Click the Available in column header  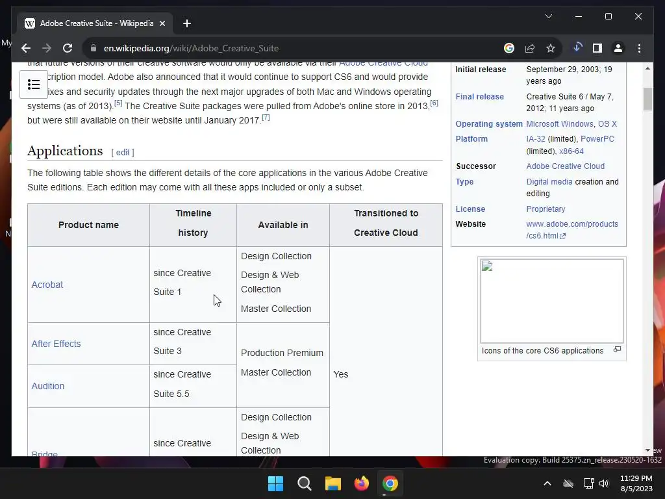tap(283, 225)
